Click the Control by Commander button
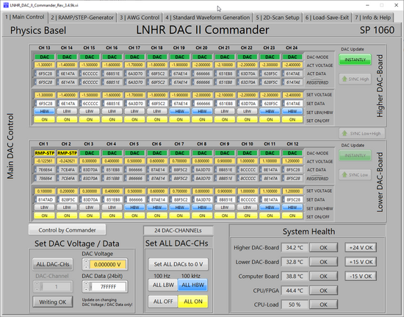Viewport: 404px width, 317px height. pyautogui.click(x=67, y=229)
